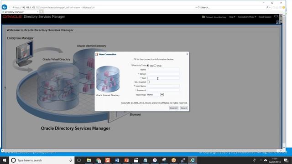This screenshot has height=164, width=292.
Task: Click the User Name input field
Action: (x=163, y=86)
